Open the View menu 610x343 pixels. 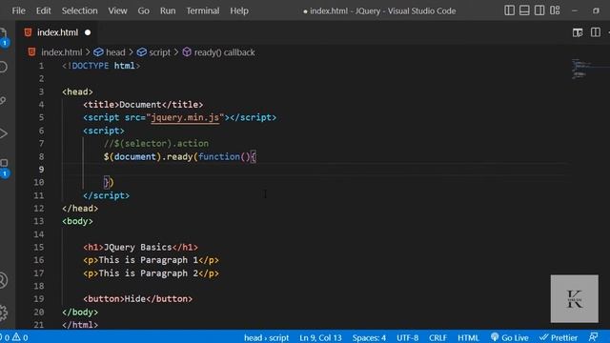tap(117, 10)
